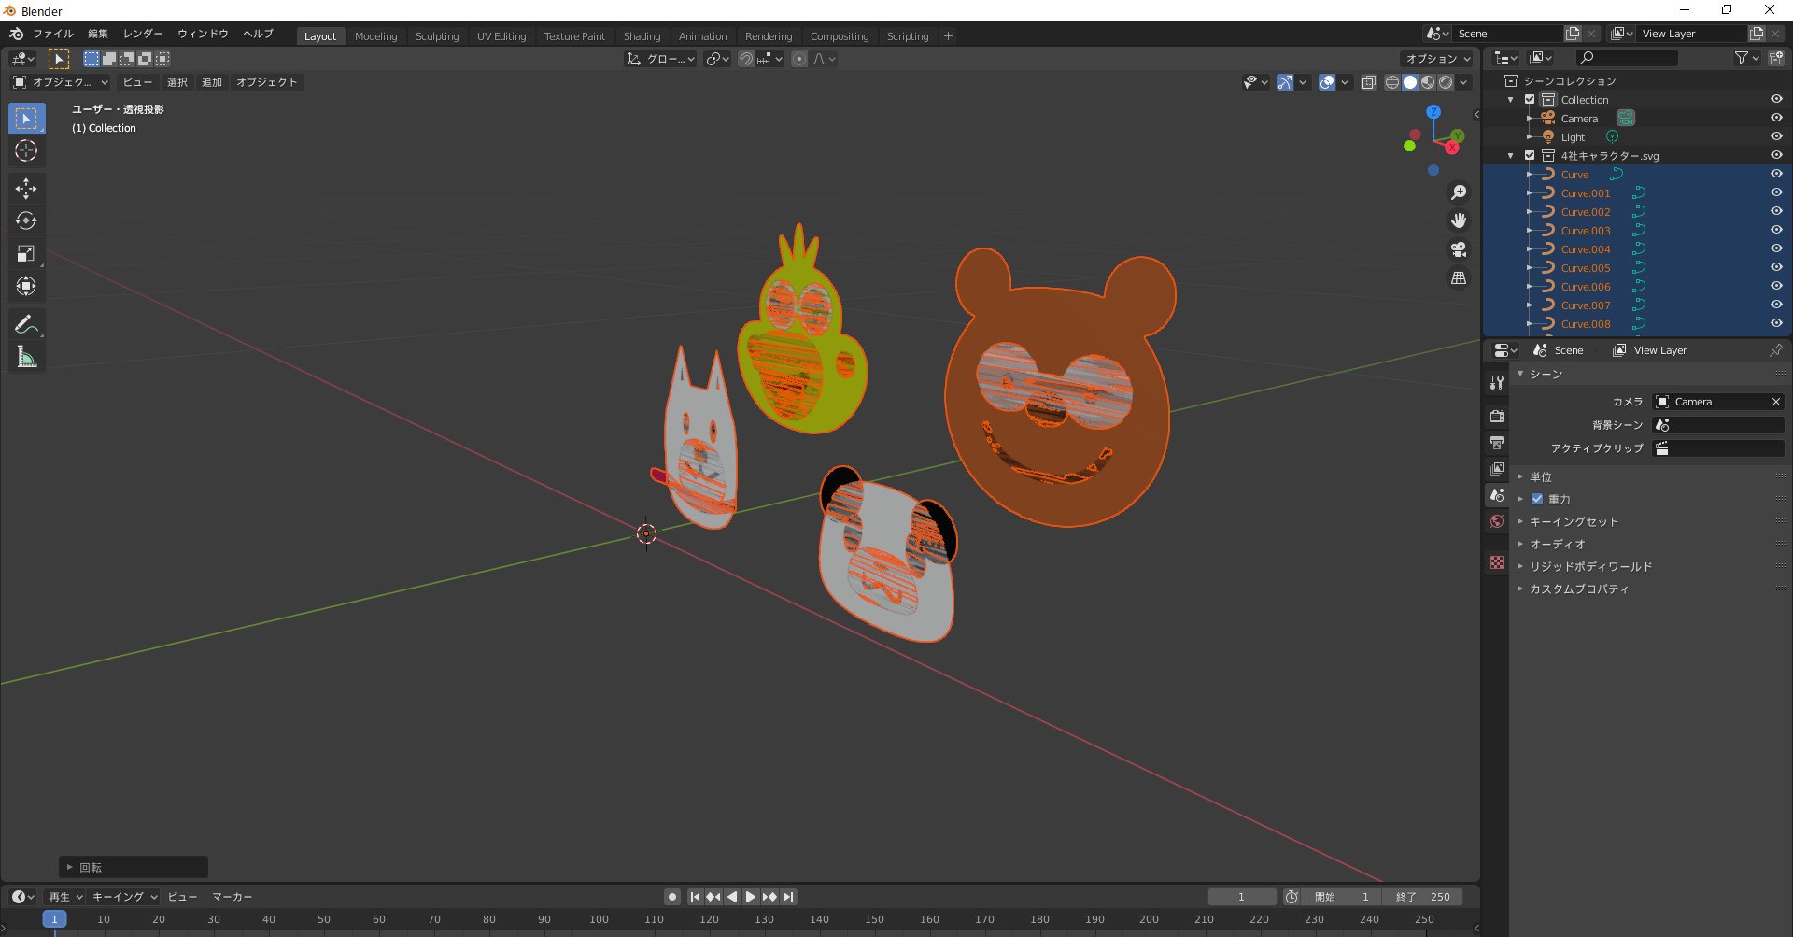1793x937 pixels.
Task: Open the Tool properties tab
Action: pos(1497,383)
